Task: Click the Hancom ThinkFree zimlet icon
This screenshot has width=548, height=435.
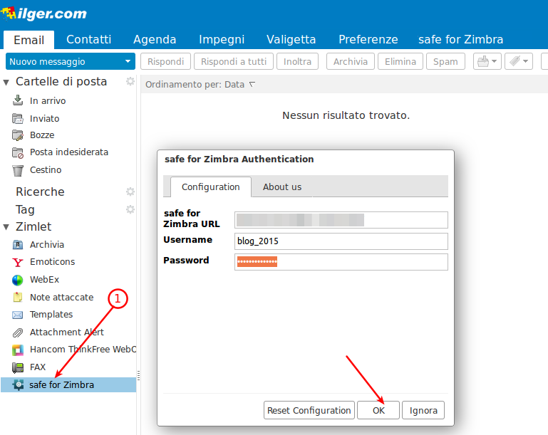Action: [x=18, y=350]
